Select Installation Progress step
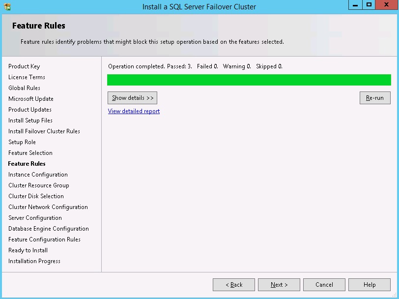The image size is (399, 299). [x=34, y=261]
